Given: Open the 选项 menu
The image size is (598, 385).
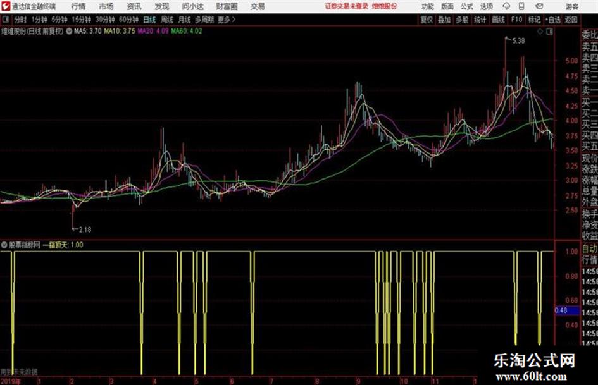Looking at the screenshot, I should tap(486, 6).
